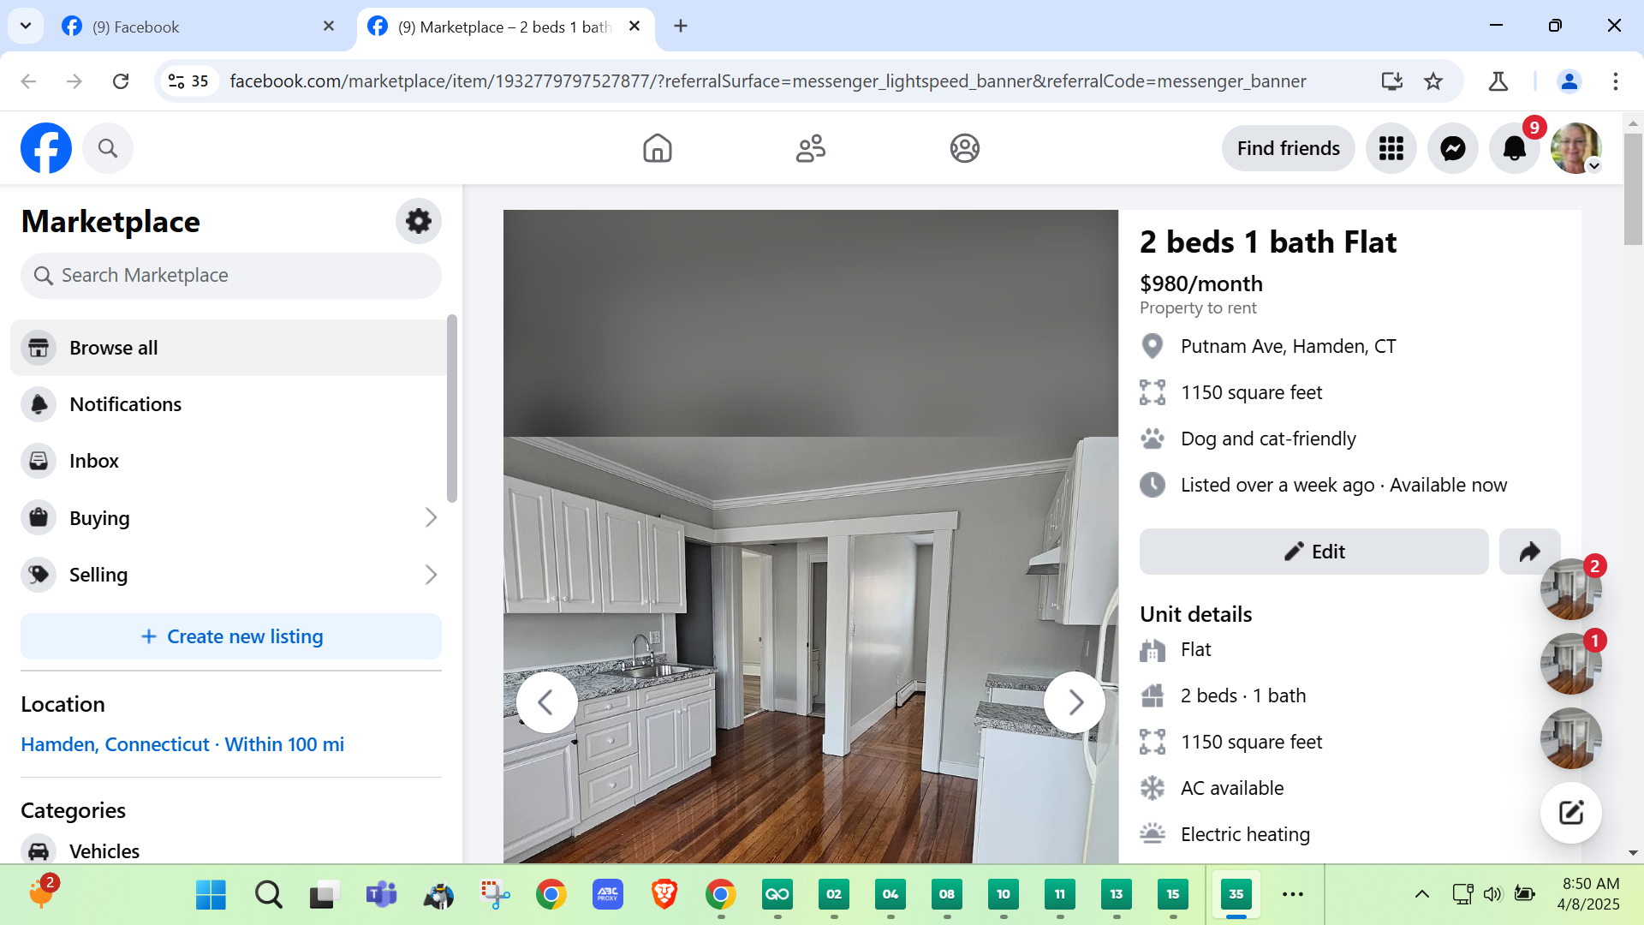Open Messenger from top bar
The width and height of the screenshot is (1644, 925).
1452,148
